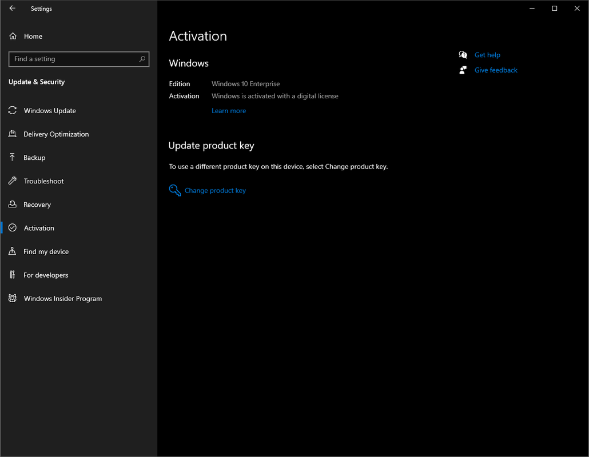
Task: Open Find my device settings
Action: (46, 252)
